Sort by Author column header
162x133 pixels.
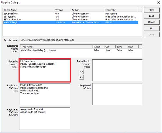click(87, 10)
